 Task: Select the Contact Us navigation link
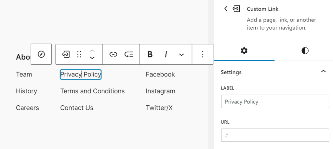tap(77, 108)
